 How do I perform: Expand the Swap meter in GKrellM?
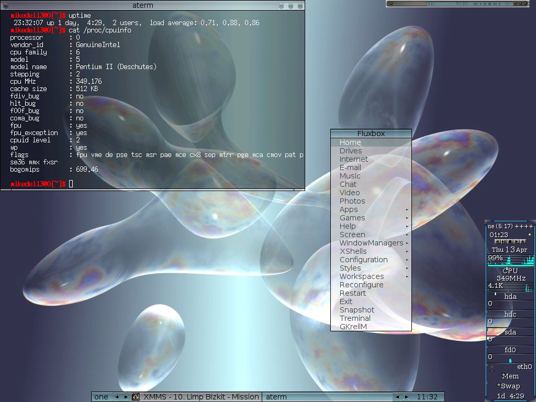510,386
